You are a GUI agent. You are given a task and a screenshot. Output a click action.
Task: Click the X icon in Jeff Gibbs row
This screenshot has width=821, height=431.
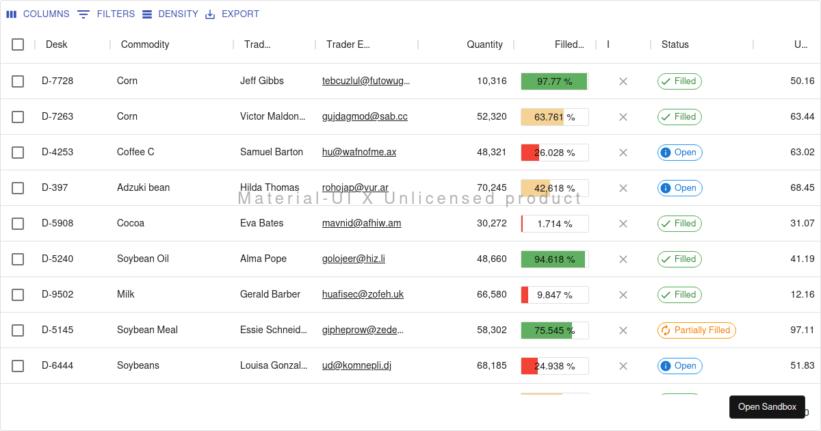click(623, 81)
